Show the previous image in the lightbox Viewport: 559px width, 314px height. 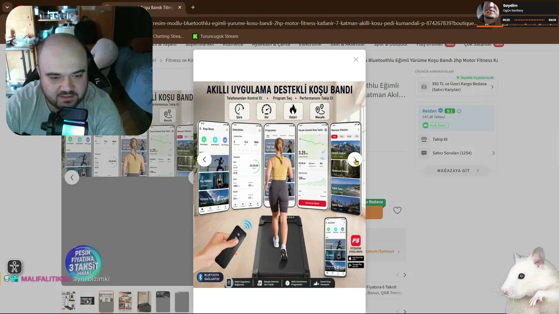(204, 160)
